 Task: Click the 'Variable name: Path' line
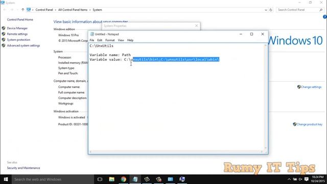coord(110,55)
